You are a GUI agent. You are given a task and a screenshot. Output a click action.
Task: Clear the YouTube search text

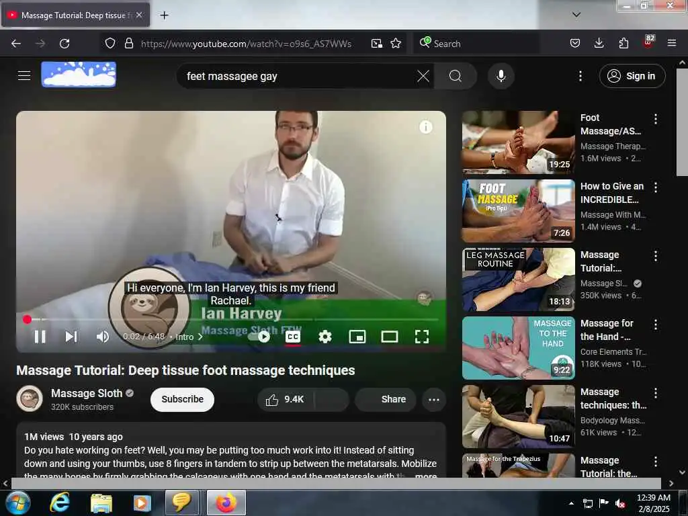pos(423,76)
